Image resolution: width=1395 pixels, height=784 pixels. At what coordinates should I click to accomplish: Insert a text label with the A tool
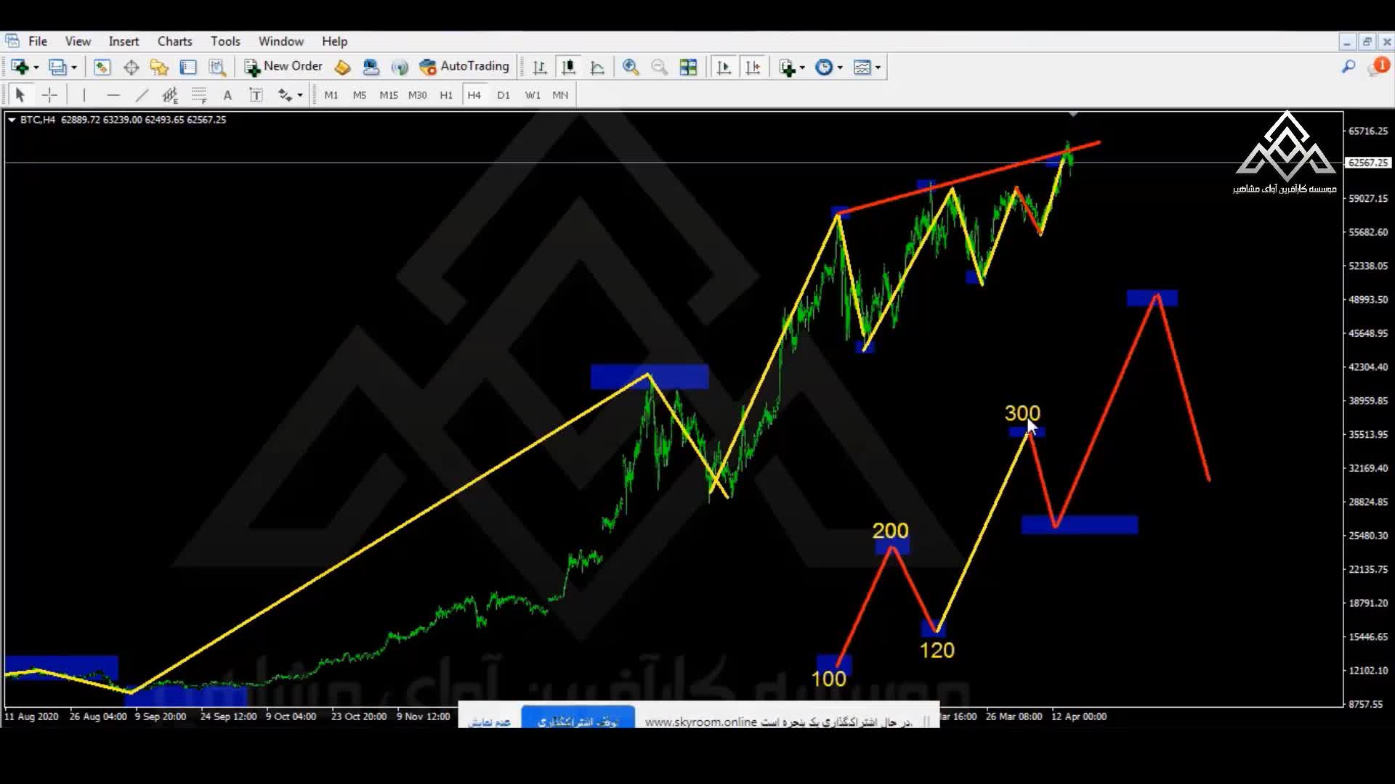(x=227, y=95)
